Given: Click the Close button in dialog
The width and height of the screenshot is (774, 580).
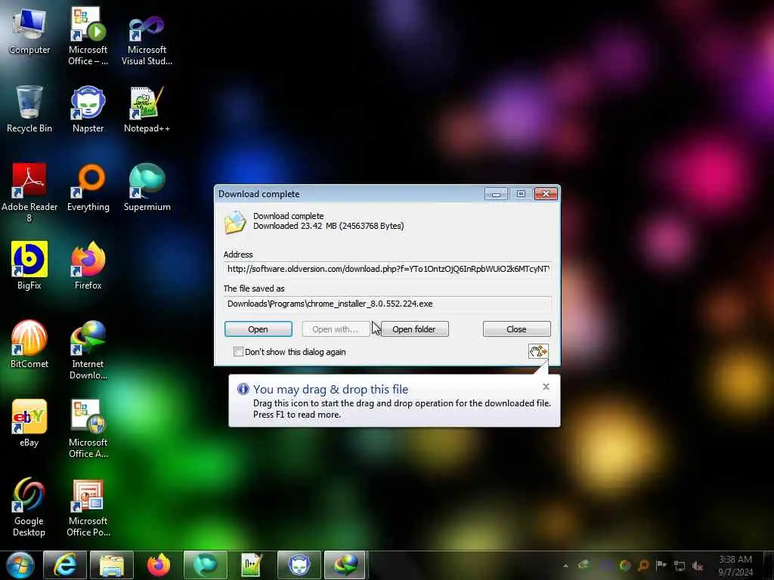Looking at the screenshot, I should point(516,329).
